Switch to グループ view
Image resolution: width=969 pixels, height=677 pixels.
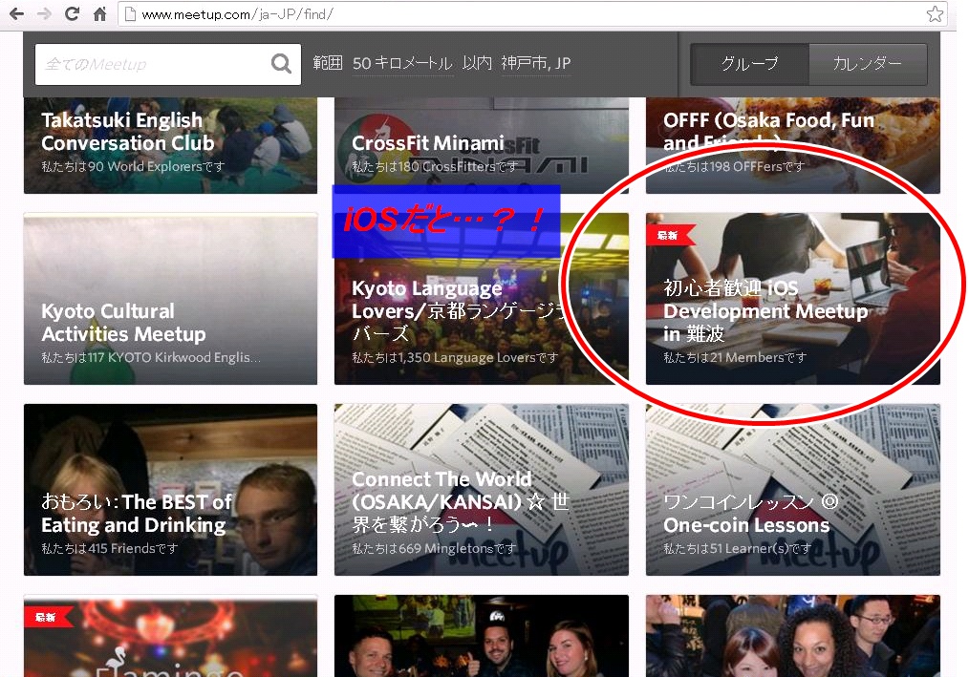point(749,64)
